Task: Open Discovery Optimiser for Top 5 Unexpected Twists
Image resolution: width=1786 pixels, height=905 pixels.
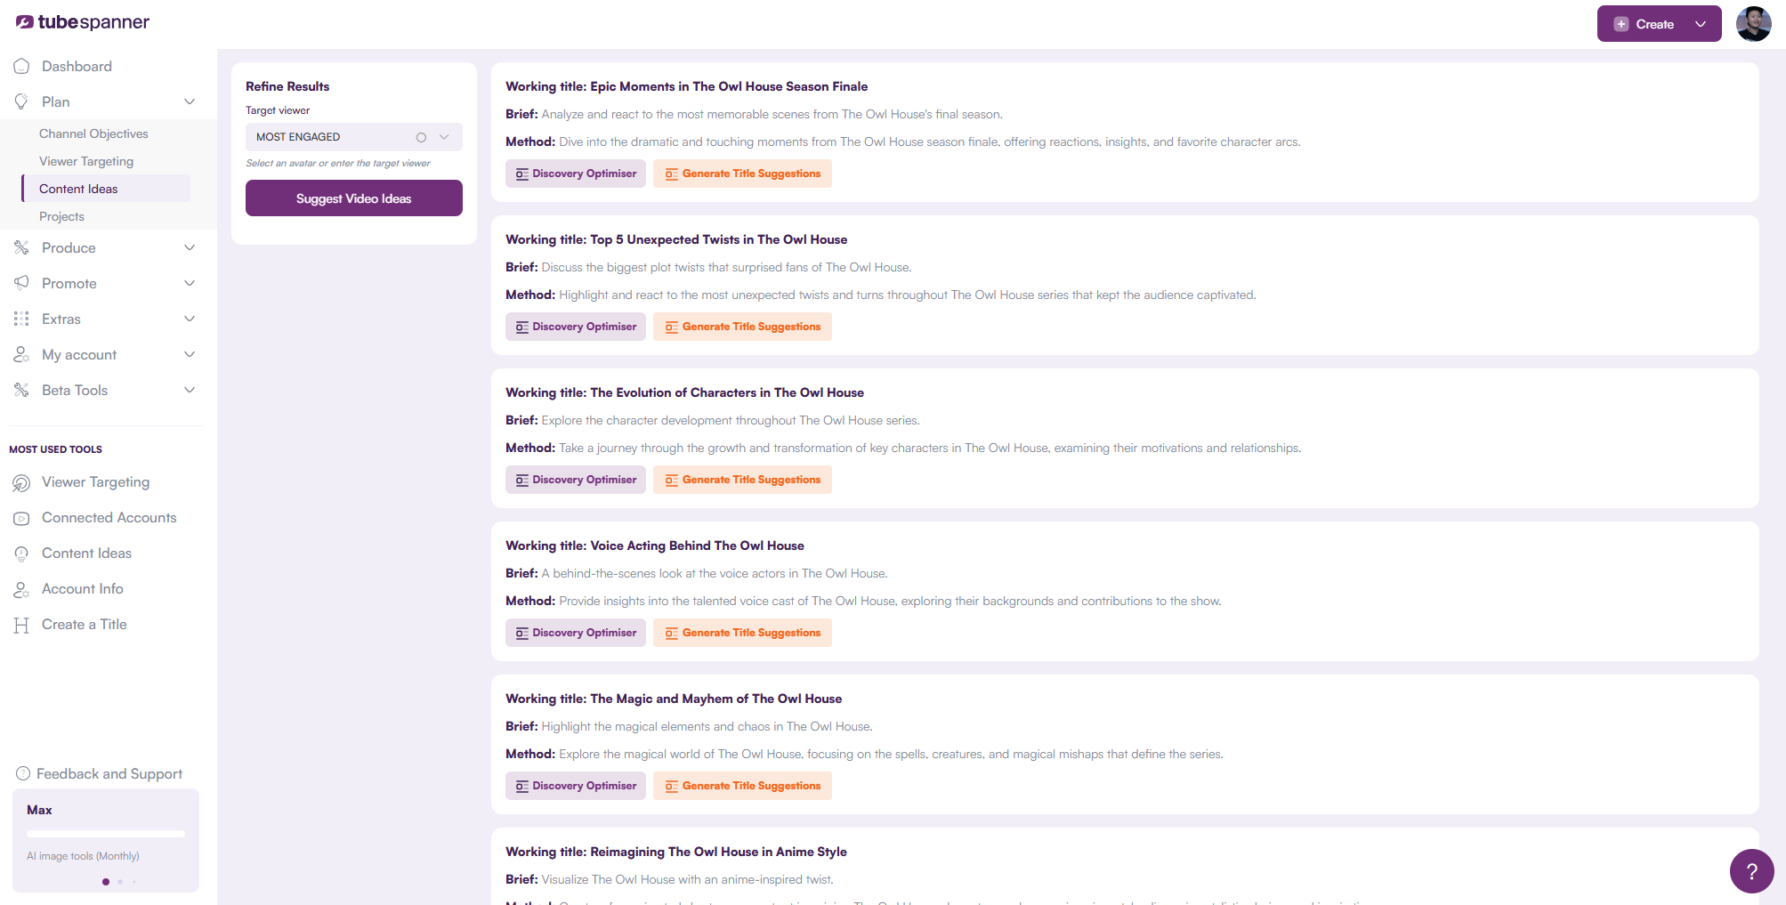Action: (x=576, y=327)
